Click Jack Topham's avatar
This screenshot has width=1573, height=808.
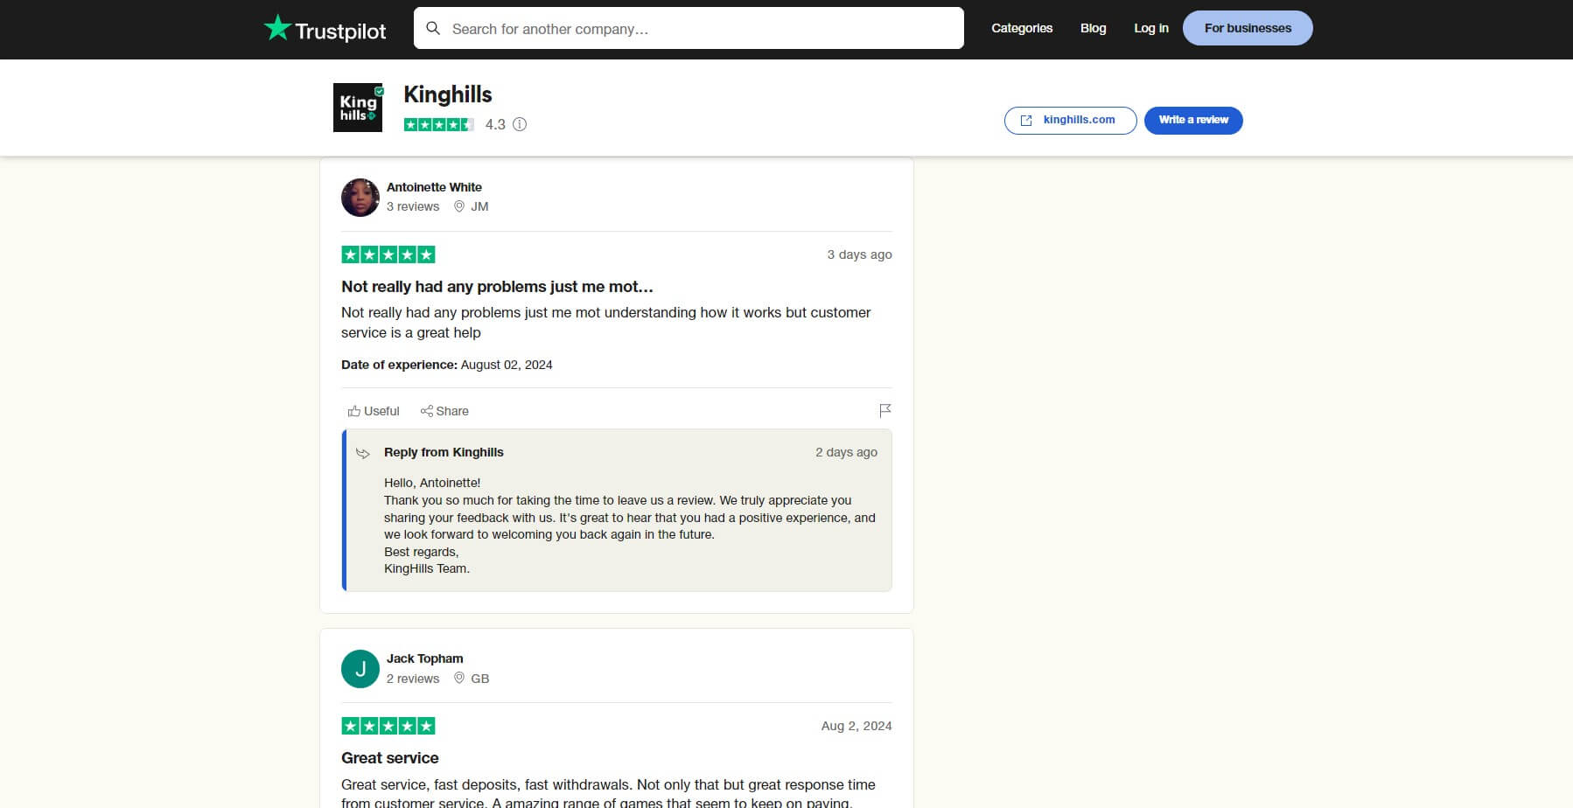tap(360, 668)
